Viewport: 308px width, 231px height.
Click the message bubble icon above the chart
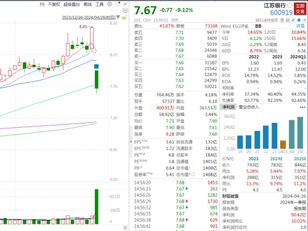click(125, 10)
